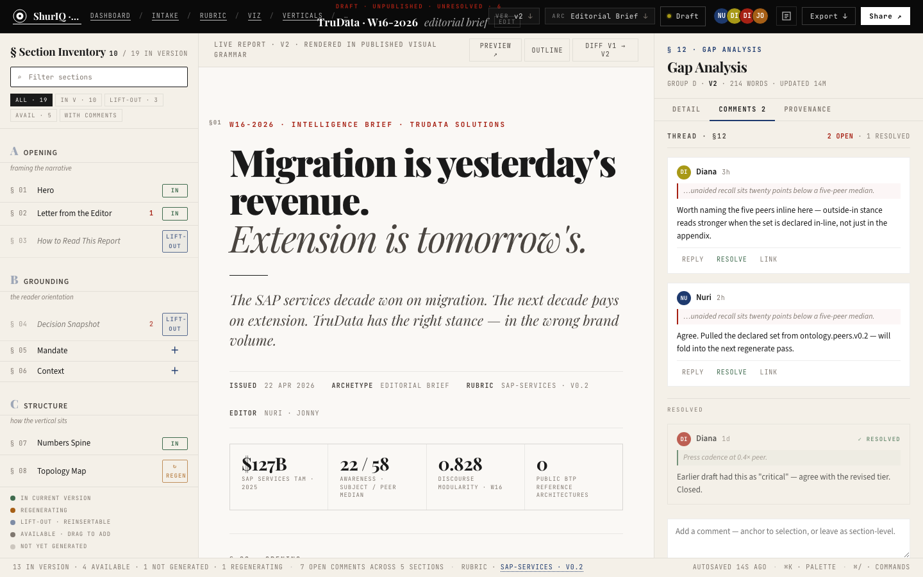
Task: Resolve Diana's open comment in the thread
Action: pyautogui.click(x=731, y=259)
